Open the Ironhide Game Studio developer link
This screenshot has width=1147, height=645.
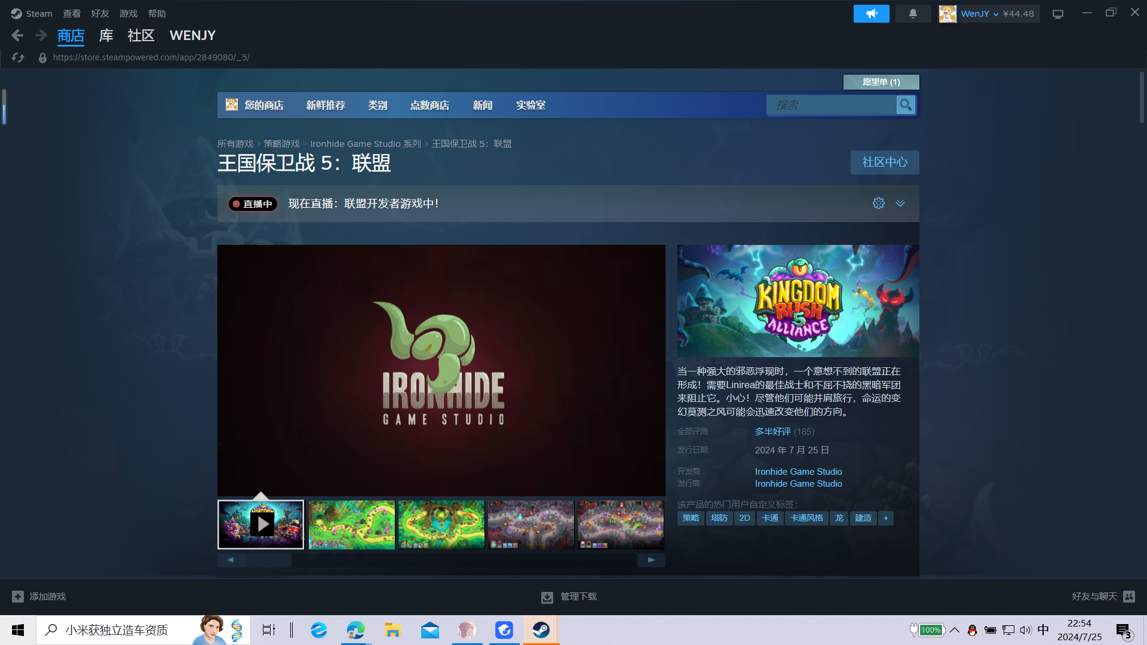(798, 472)
